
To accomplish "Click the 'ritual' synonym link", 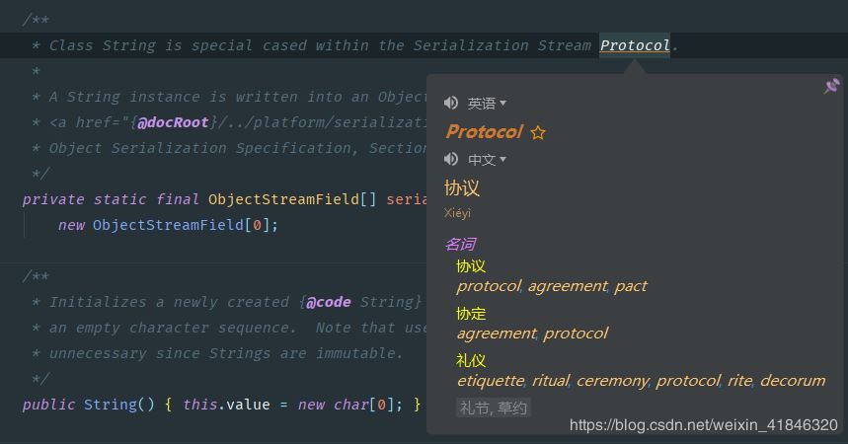I will point(550,381).
